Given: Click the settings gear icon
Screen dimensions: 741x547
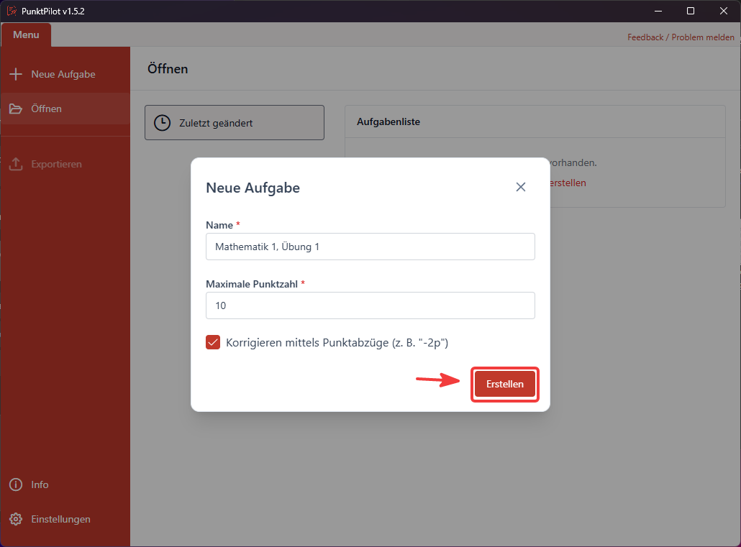Looking at the screenshot, I should pos(16,519).
